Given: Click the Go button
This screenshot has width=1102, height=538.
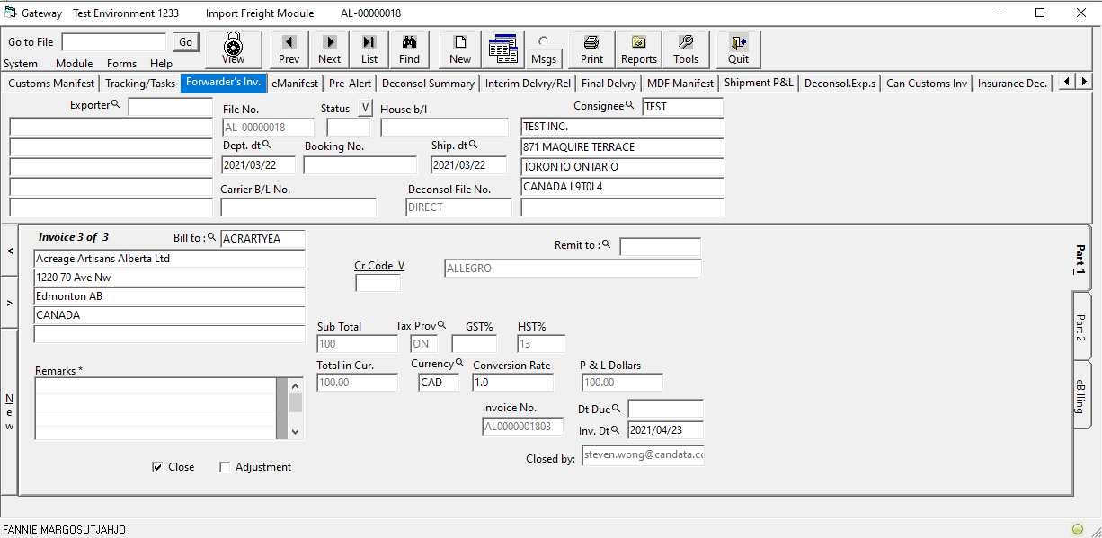Looking at the screenshot, I should pos(185,42).
